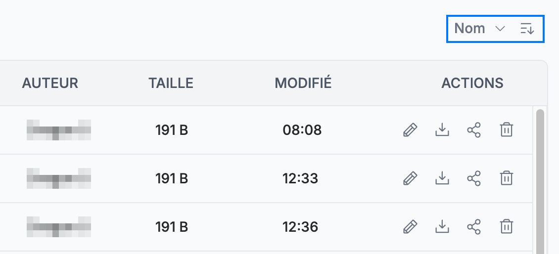The height and width of the screenshot is (254, 559).
Task: Delete the file modified at 08:08
Action: click(x=506, y=130)
